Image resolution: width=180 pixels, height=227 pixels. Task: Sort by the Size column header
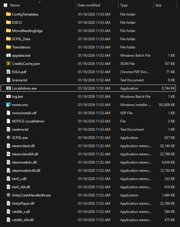pos(158,5)
